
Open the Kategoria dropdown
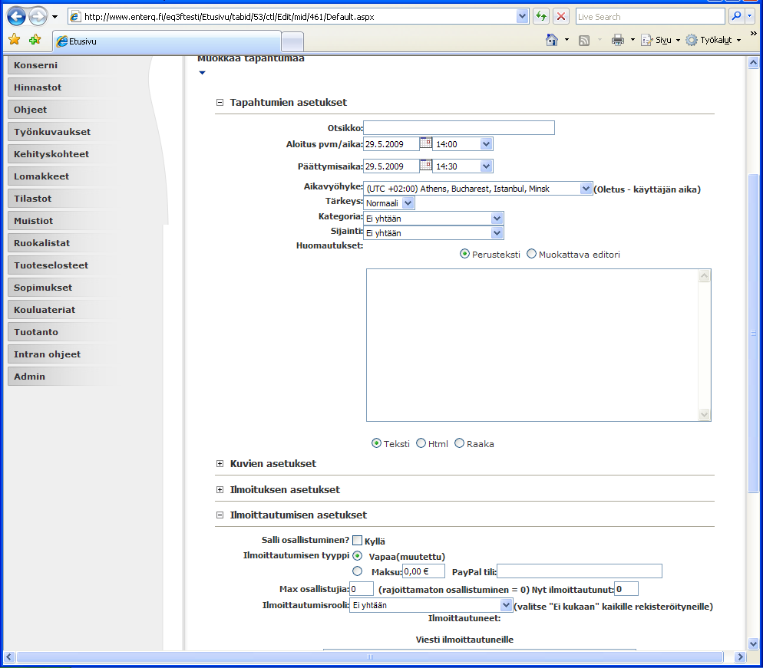click(497, 219)
